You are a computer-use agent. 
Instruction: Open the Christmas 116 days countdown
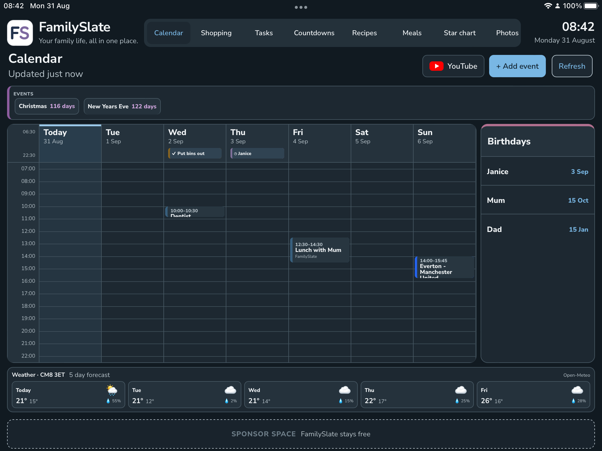tap(47, 106)
